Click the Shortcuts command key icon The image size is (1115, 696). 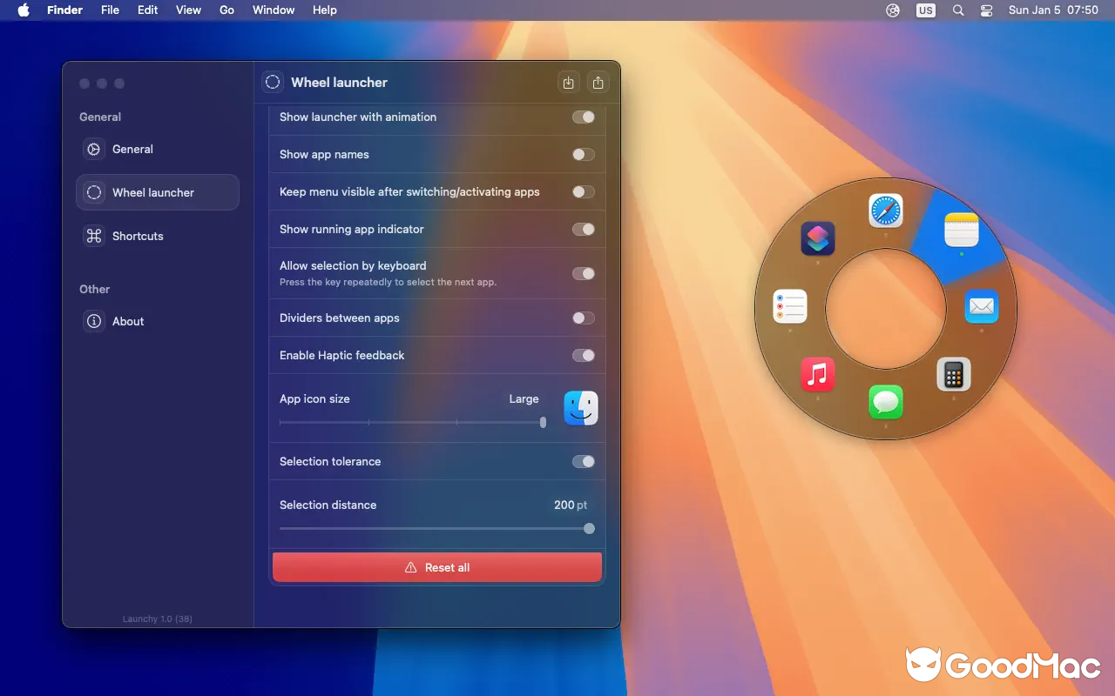coord(94,236)
